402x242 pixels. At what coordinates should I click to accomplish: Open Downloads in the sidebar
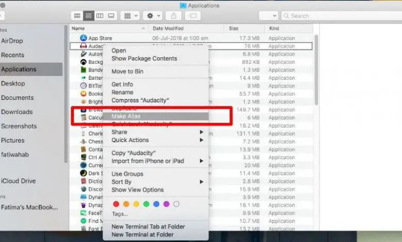pyautogui.click(x=17, y=112)
